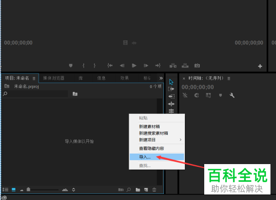Open the Project panel hamburger menu
This screenshot has height=200, width=276.
[x=34, y=78]
